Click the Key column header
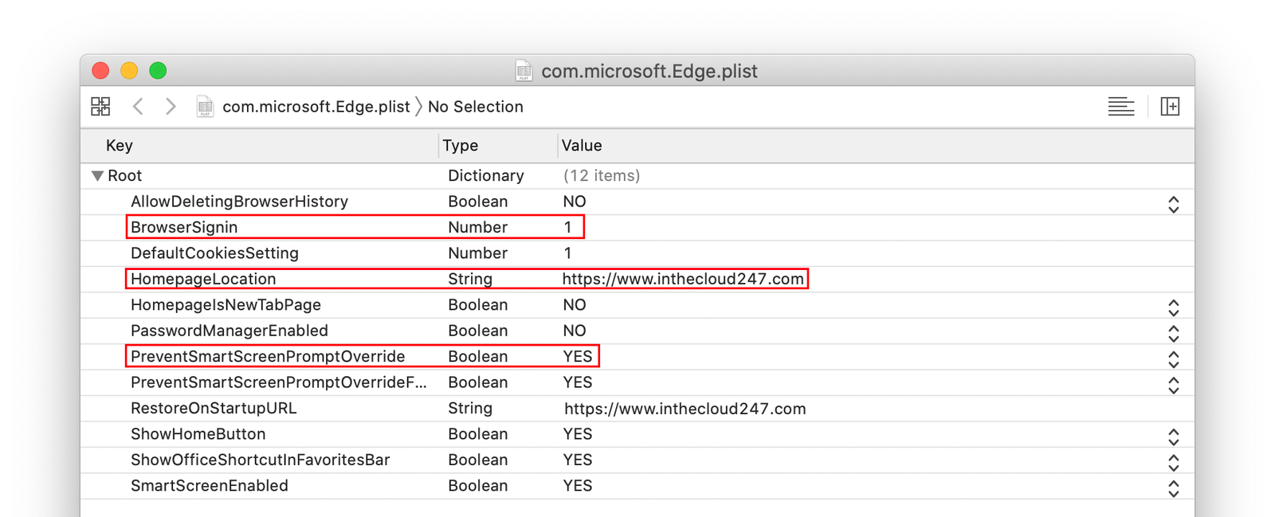Image resolution: width=1275 pixels, height=517 pixels. tap(120, 146)
